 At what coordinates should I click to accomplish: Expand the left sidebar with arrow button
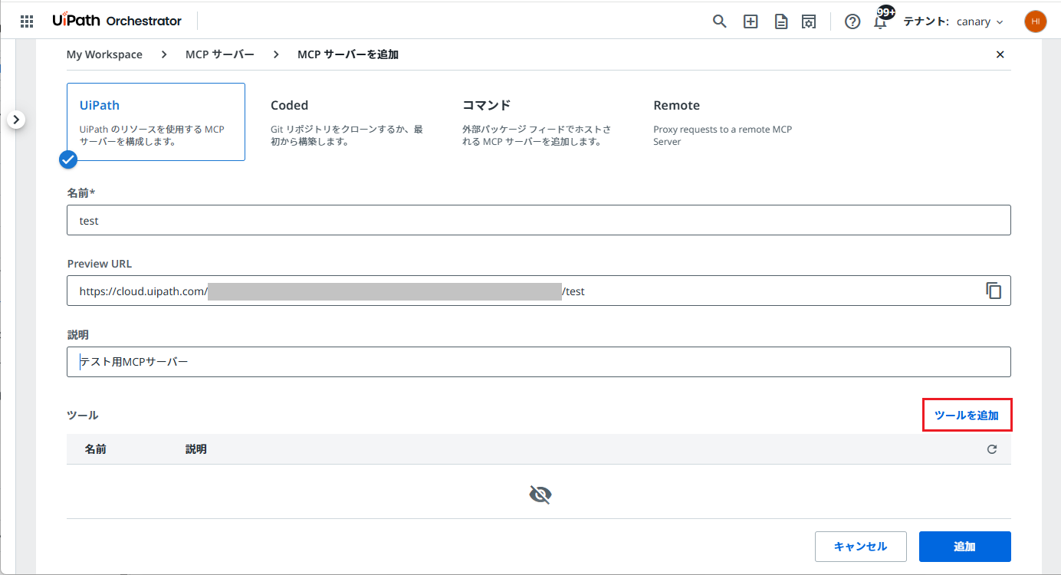point(18,120)
